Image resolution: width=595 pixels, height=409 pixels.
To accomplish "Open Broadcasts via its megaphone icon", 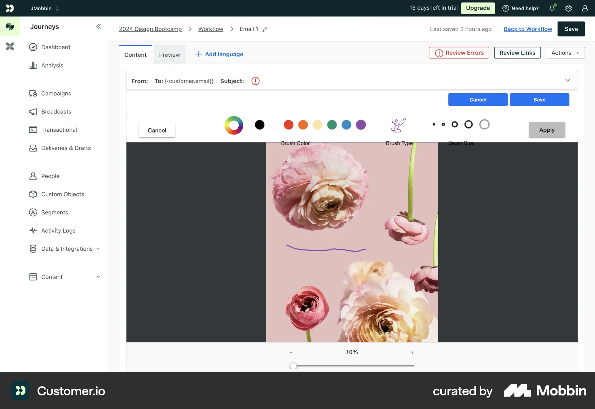I will point(33,112).
